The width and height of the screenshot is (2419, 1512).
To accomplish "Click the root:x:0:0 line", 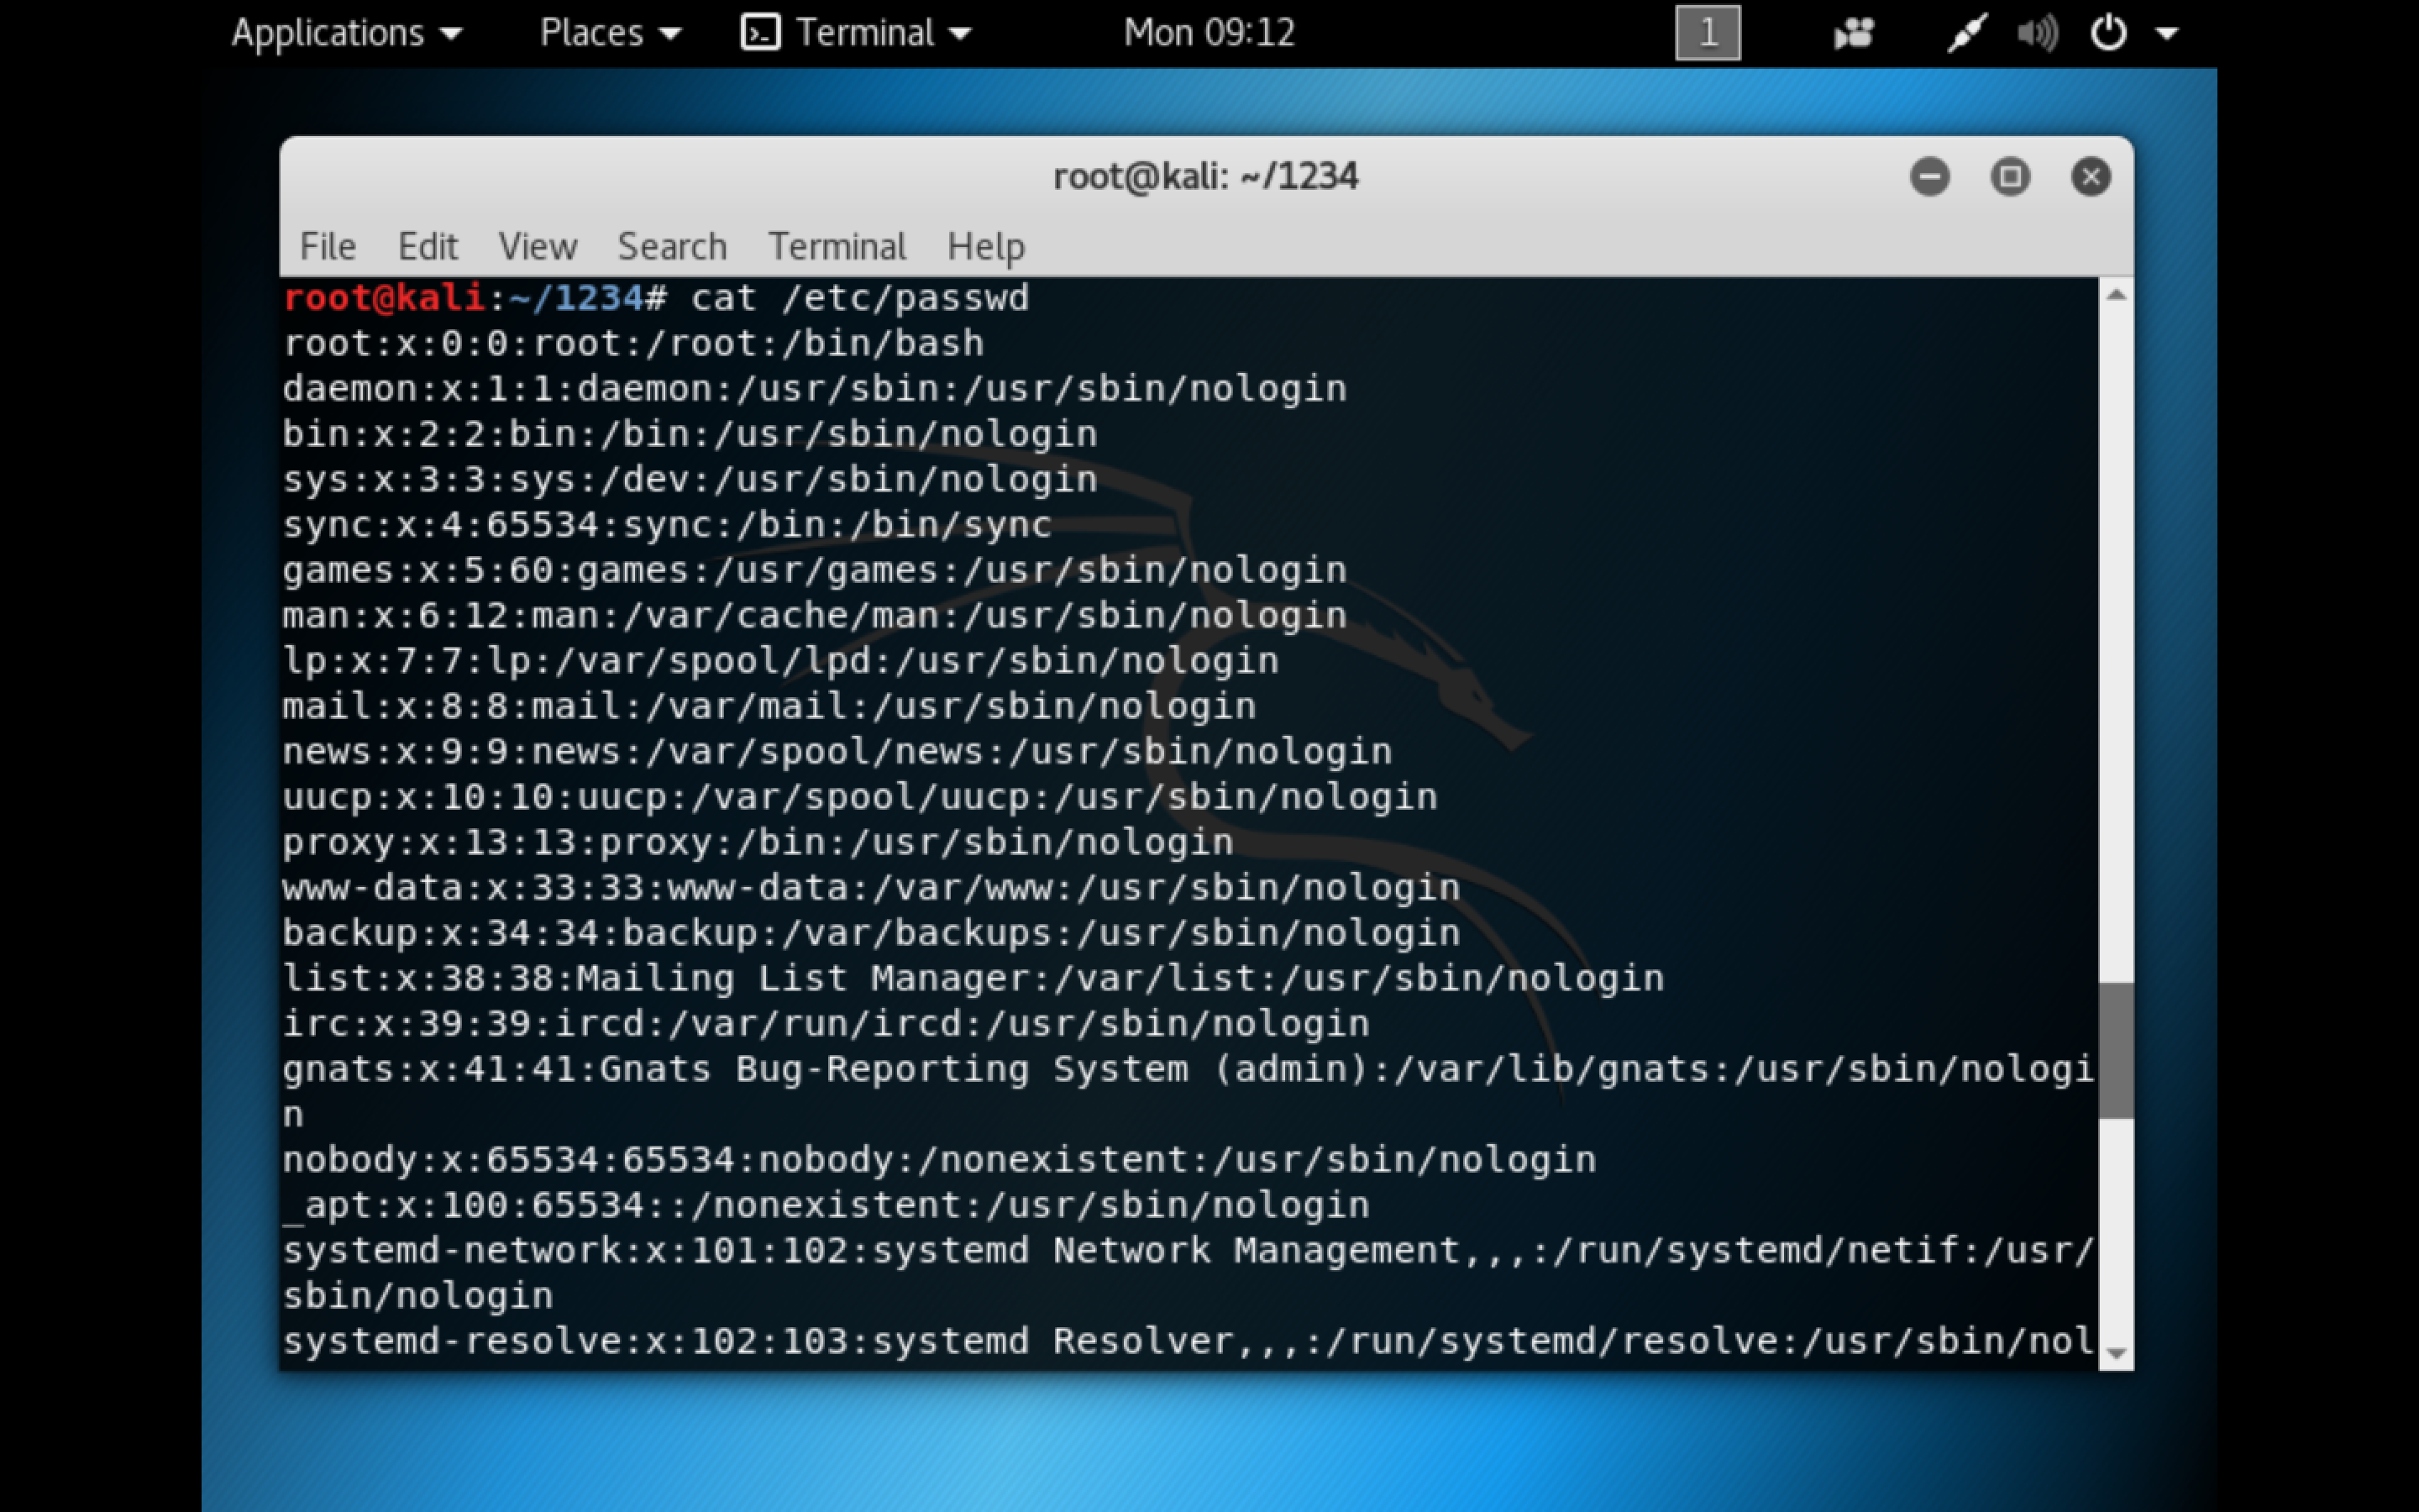I will [634, 344].
